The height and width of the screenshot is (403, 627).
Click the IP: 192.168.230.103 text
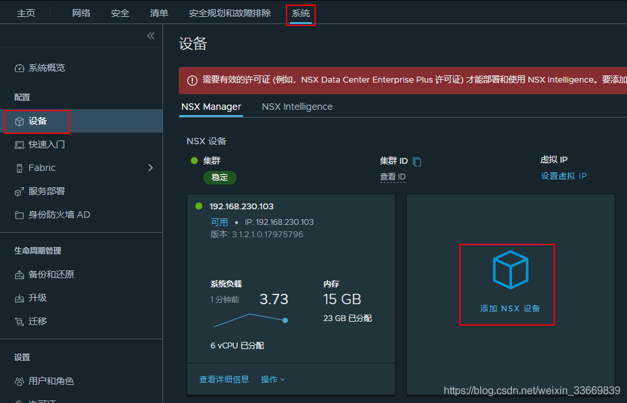(279, 222)
